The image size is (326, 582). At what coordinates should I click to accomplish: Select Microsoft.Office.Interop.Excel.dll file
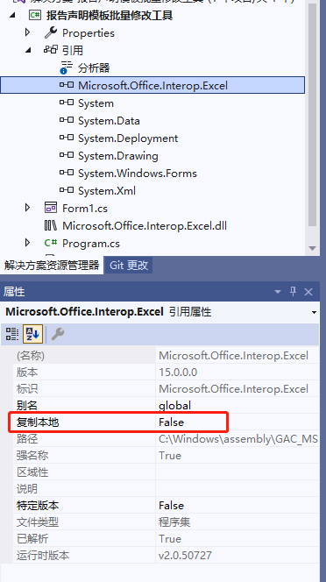click(145, 225)
